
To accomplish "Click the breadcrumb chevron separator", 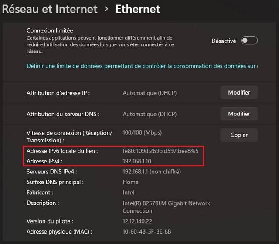I will click(x=106, y=9).
